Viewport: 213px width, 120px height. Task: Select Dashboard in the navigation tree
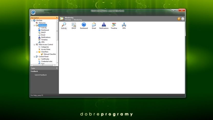(45, 30)
